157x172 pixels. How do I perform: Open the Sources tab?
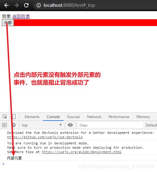point(73,117)
